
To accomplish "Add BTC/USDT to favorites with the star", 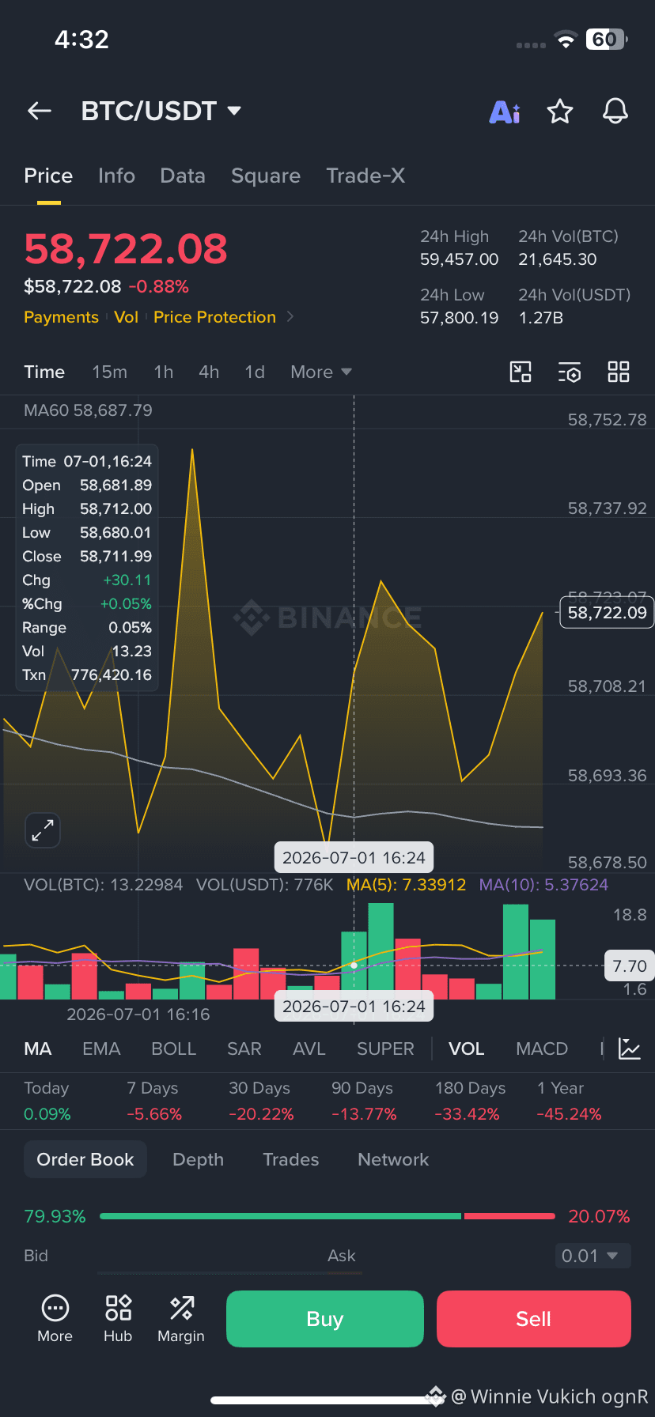I will (x=560, y=111).
